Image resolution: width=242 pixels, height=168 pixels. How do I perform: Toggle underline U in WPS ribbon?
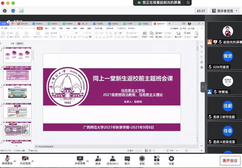coord(68,37)
